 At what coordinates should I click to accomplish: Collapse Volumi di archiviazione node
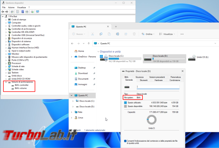point(6,82)
